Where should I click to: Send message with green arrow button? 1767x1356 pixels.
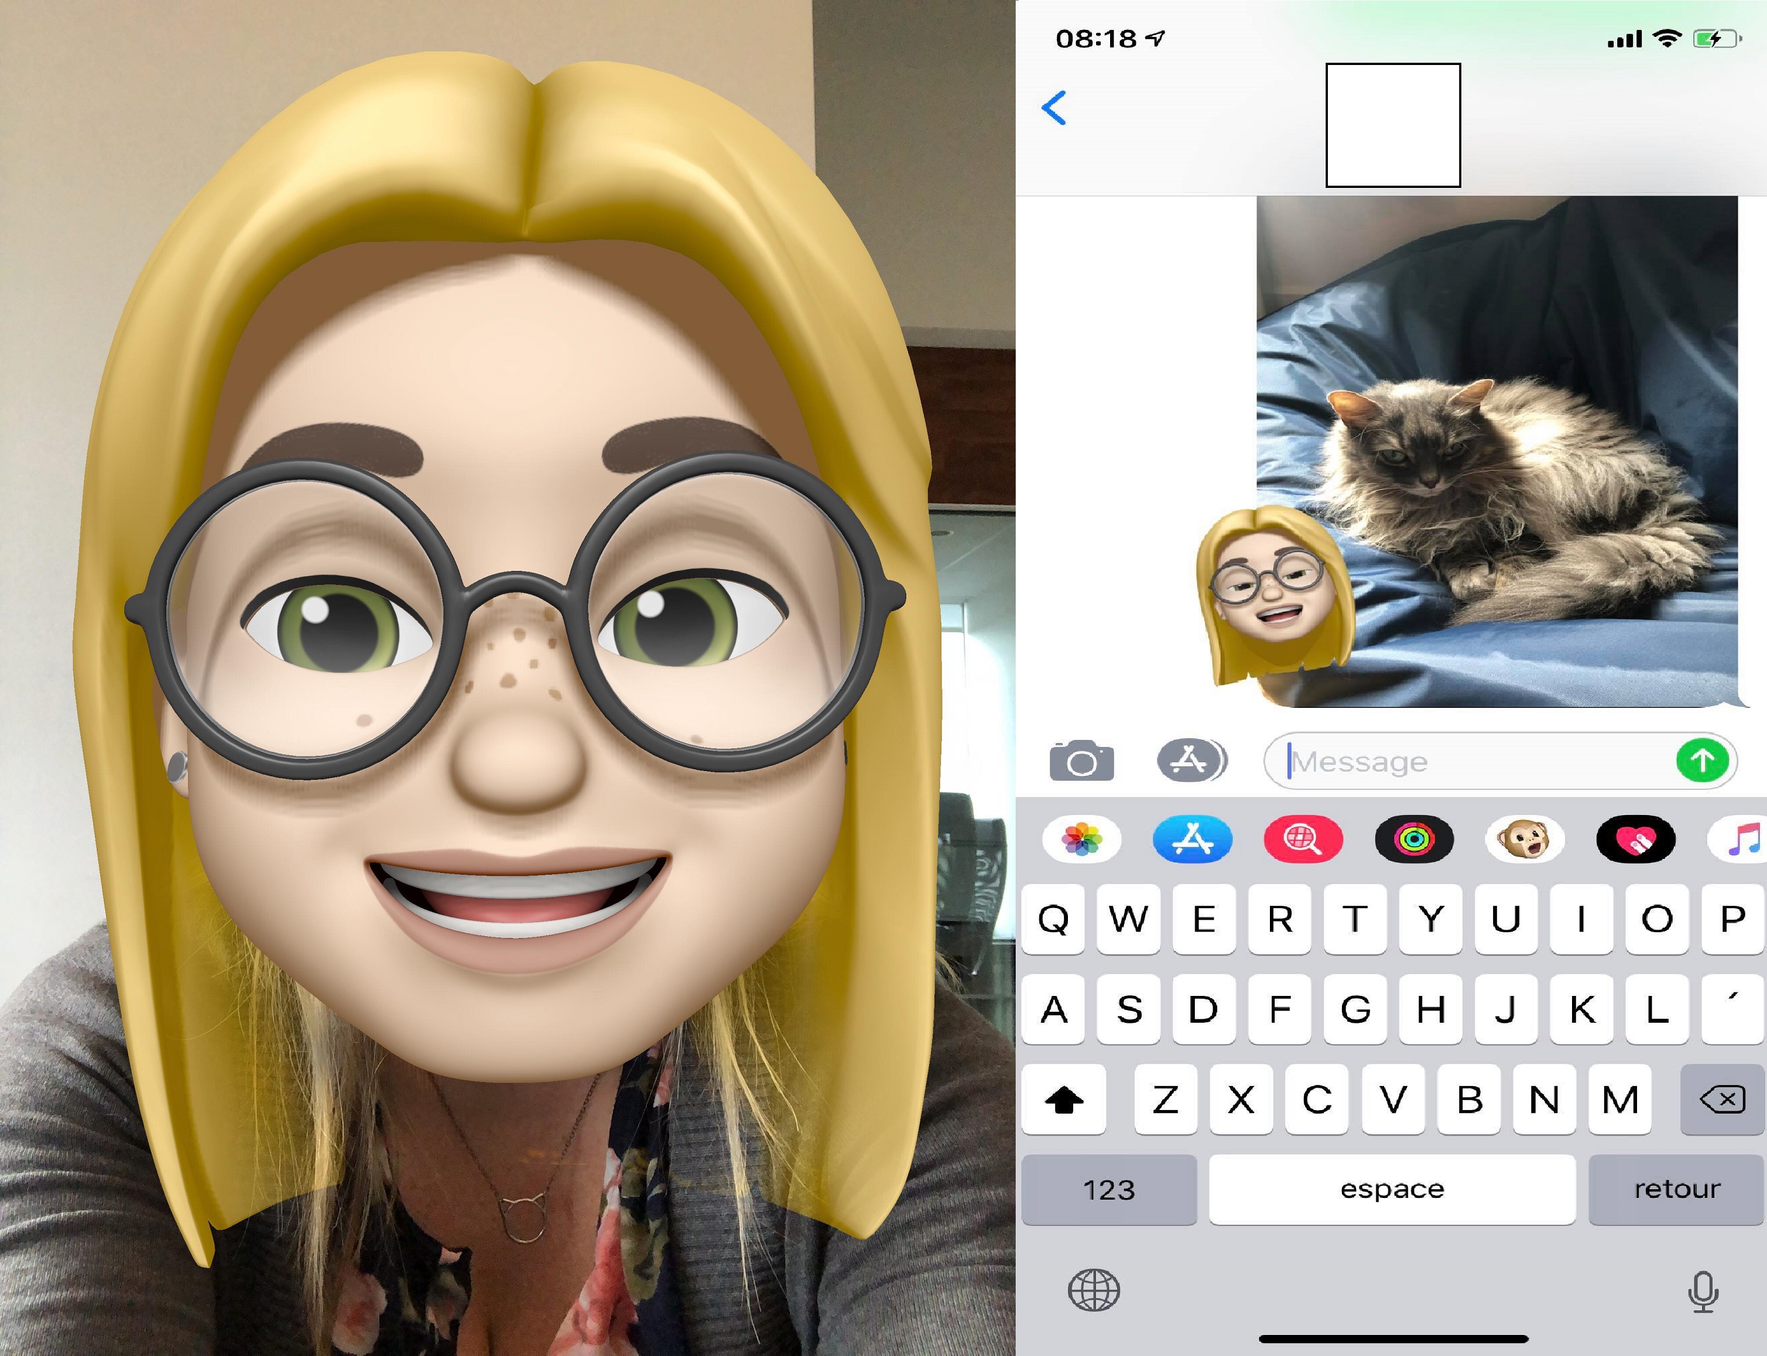pos(1703,759)
